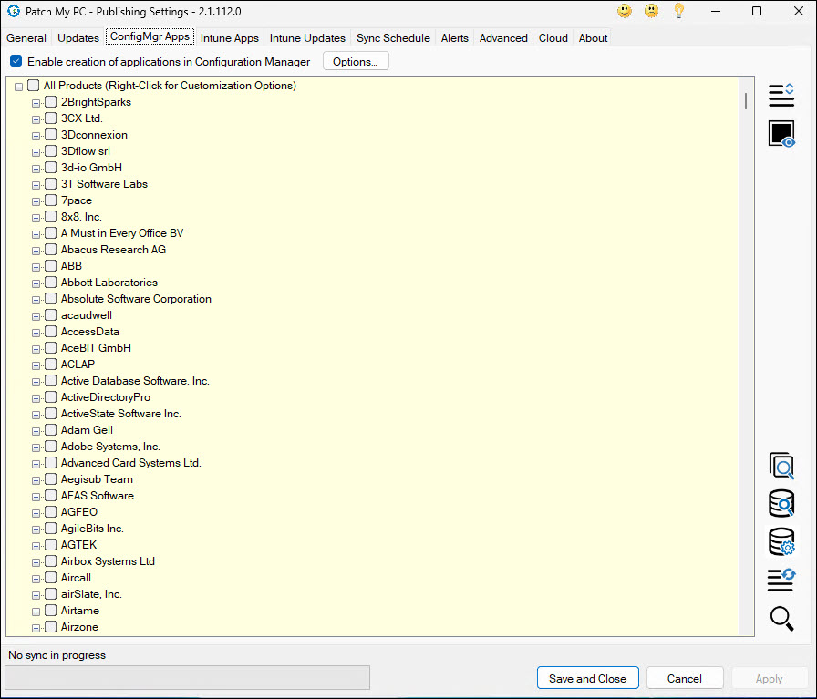
Task: Disable creation of applications in Configuration Manager
Action: (x=16, y=62)
